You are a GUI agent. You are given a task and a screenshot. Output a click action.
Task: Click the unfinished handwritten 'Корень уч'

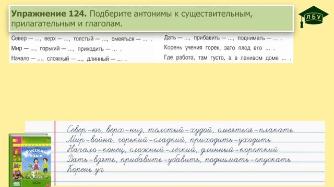86,169
